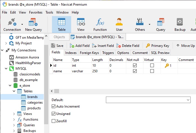Click the Others toolbox icon

pyautogui.click(x=140, y=25)
